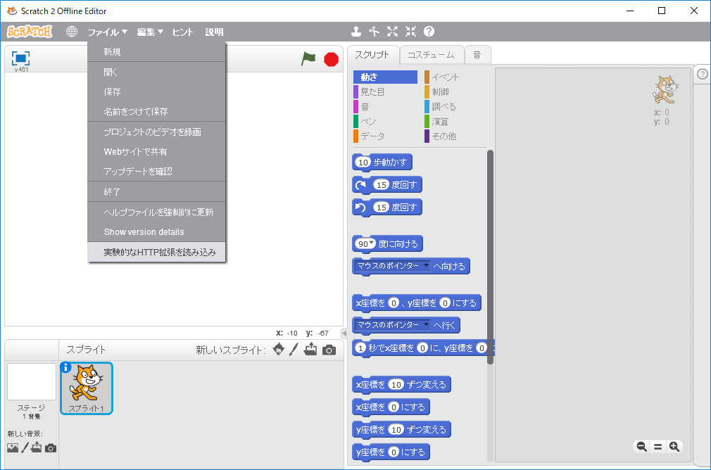Image resolution: width=711 pixels, height=470 pixels.
Task: Open the 編集 menu dropdown
Action: [x=149, y=32]
